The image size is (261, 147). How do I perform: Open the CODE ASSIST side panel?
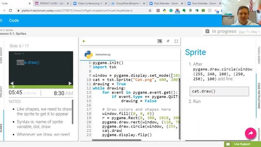point(1,56)
